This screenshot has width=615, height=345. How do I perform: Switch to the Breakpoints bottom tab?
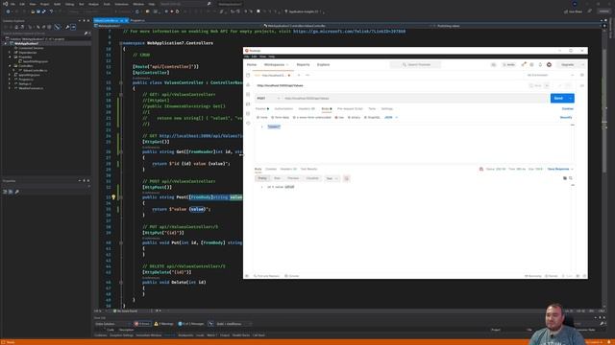185,335
